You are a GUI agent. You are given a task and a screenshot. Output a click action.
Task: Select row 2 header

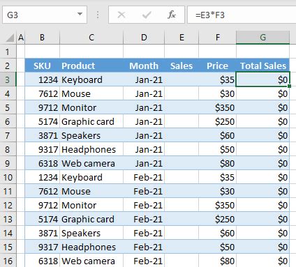[x=8, y=66]
